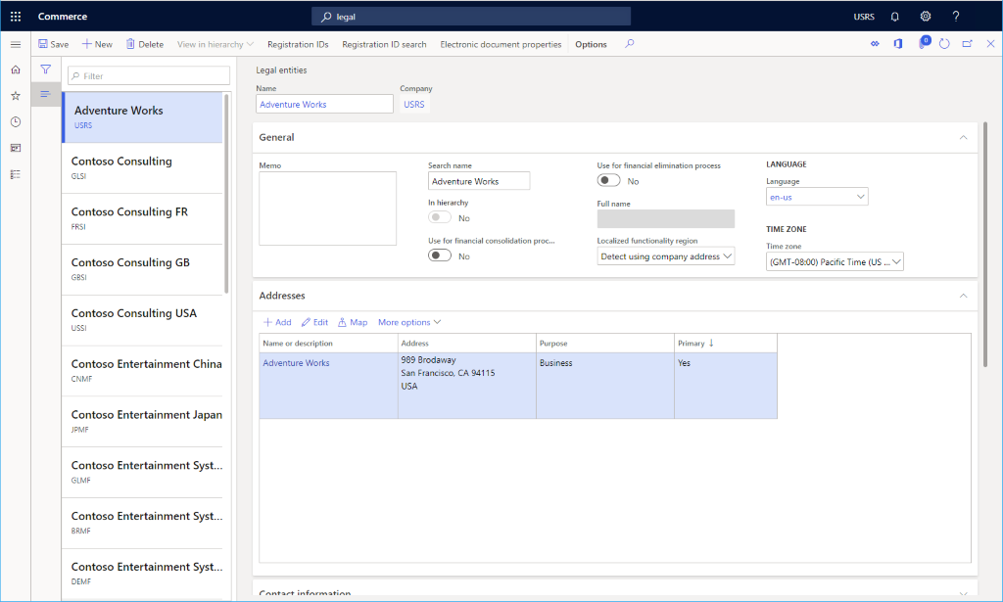Image resolution: width=1003 pixels, height=602 pixels.
Task: Toggle the list view pane icon
Action: (45, 95)
